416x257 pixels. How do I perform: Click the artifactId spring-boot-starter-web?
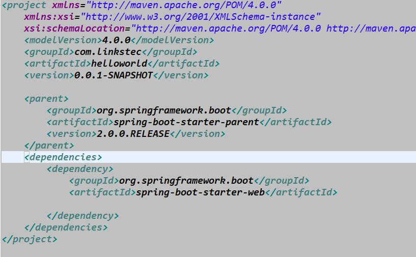(200, 192)
